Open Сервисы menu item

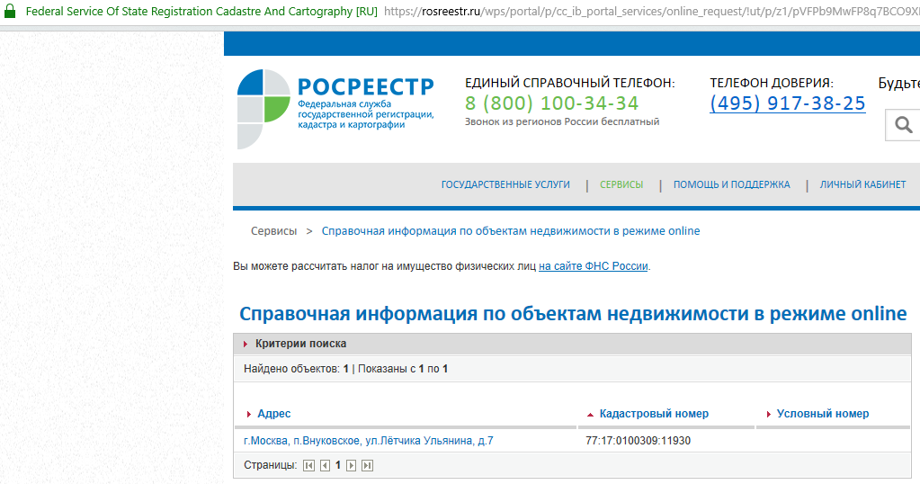pos(621,184)
